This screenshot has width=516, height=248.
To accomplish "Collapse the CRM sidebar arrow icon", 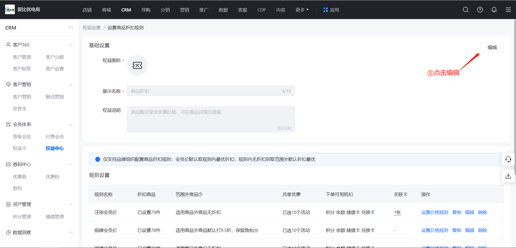I will click(71, 28).
